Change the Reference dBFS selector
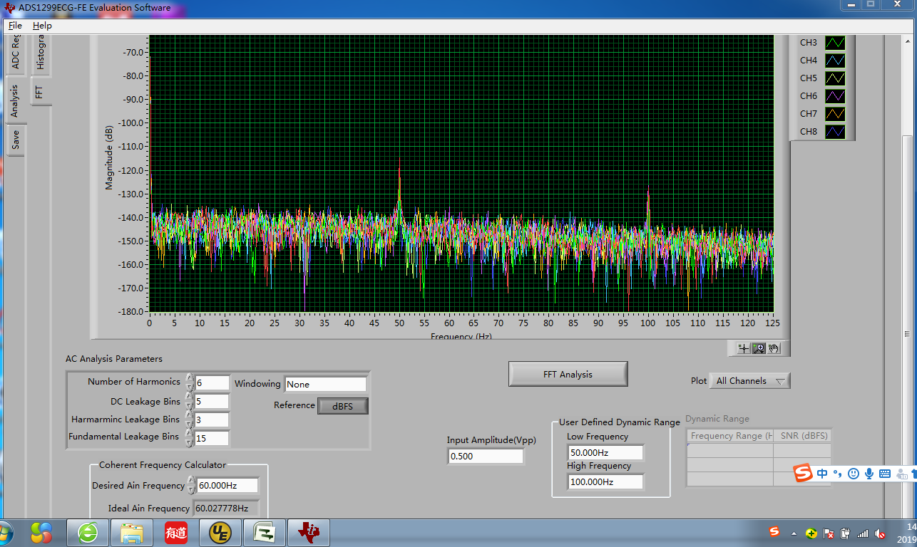917x547 pixels. tap(342, 406)
